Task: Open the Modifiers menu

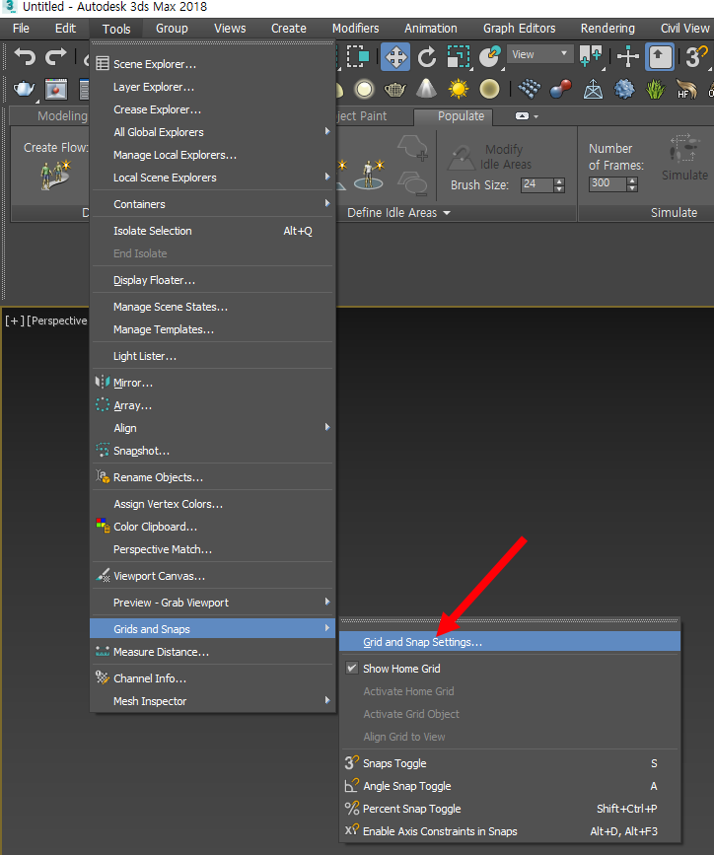Action: [356, 29]
